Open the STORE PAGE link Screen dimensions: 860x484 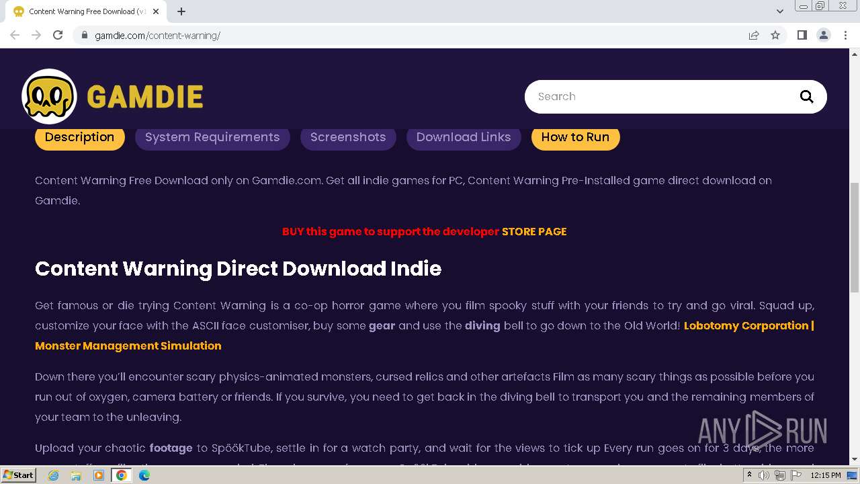534,231
